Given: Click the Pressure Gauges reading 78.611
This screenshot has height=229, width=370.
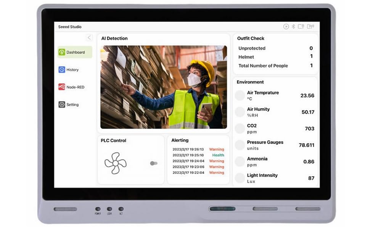Looking at the screenshot, I should click(307, 145).
